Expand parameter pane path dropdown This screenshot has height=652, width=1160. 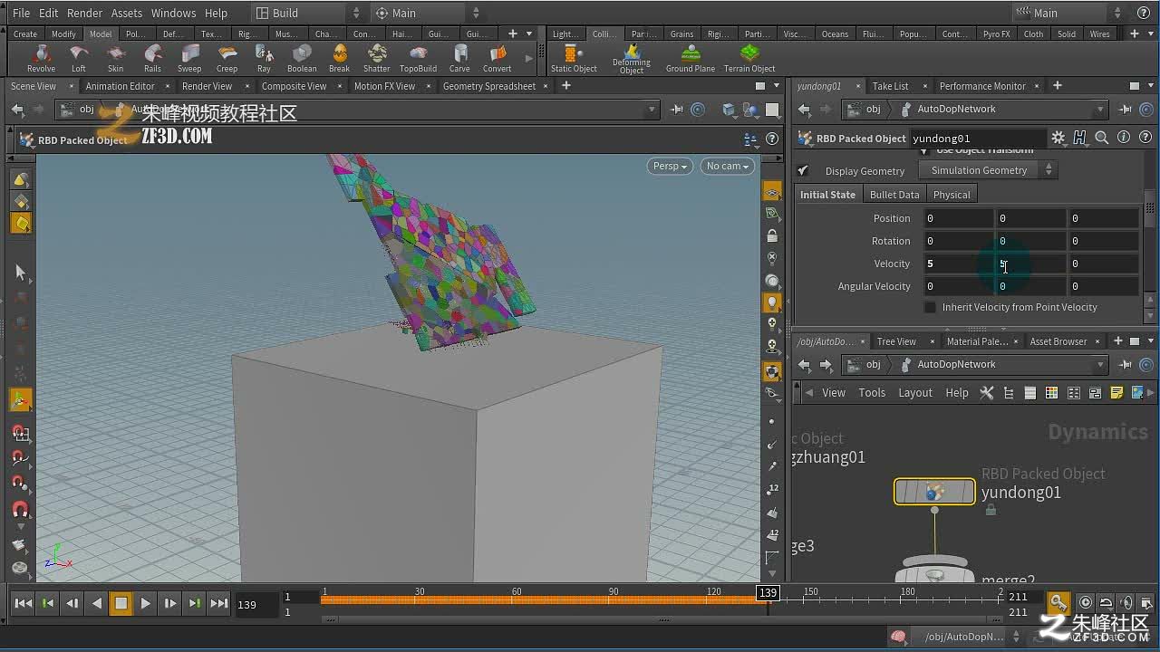pos(1100,110)
